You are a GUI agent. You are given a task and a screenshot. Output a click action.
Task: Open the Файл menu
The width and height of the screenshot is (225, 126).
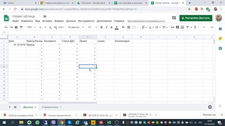click(15, 21)
